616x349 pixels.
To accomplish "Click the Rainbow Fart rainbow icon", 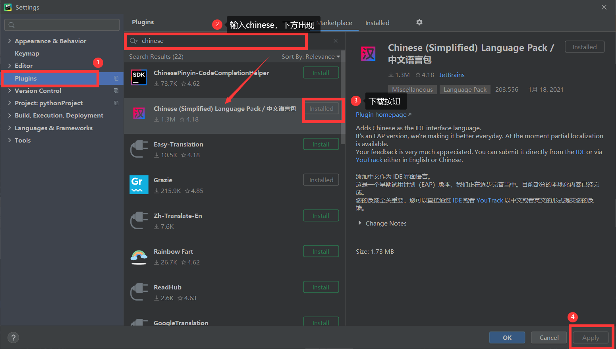I will click(139, 256).
